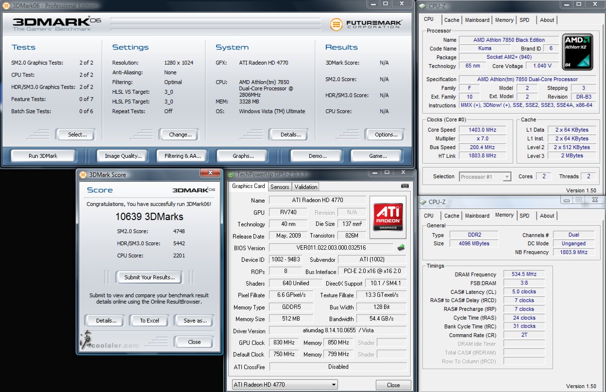The width and height of the screenshot is (606, 392).
Task: Click the 3DMark Score dialog title icon
Action: [82, 175]
